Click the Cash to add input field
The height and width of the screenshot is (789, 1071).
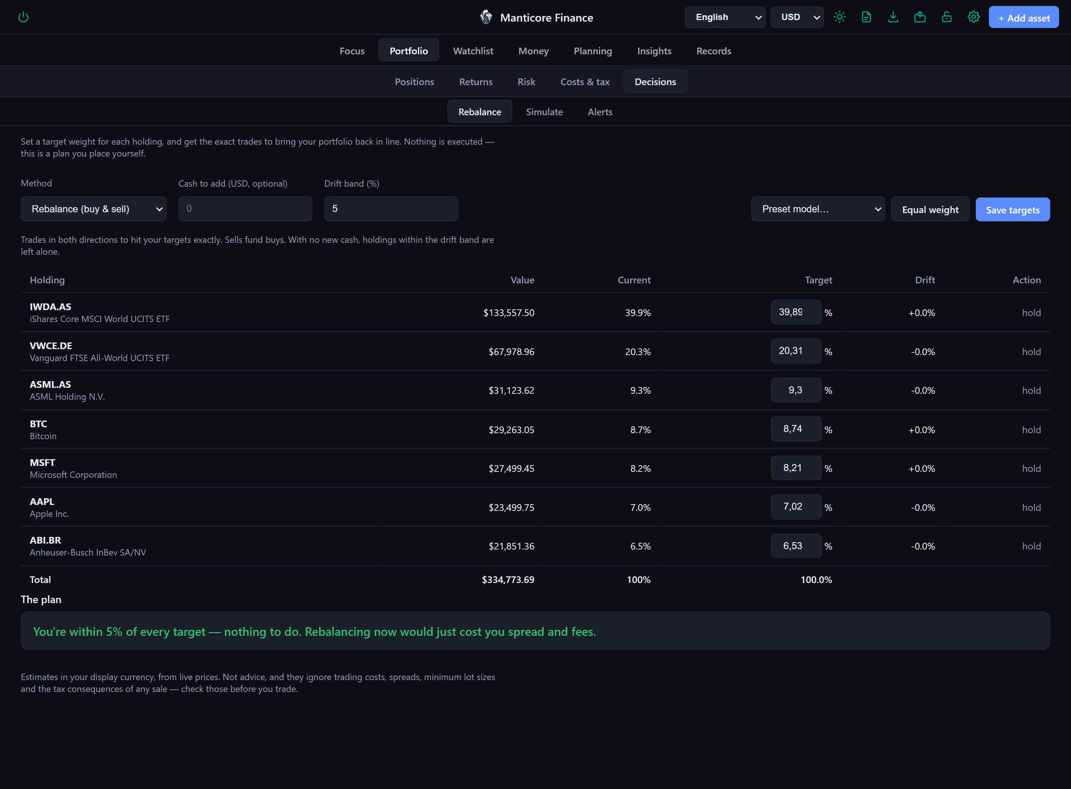click(x=245, y=209)
